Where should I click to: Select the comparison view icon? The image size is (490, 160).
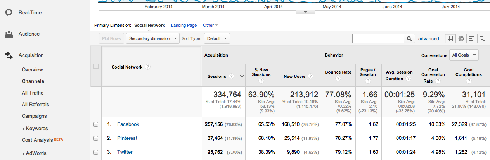point(483,39)
